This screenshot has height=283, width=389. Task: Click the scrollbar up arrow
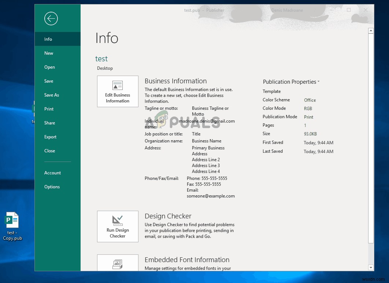pyautogui.click(x=371, y=30)
